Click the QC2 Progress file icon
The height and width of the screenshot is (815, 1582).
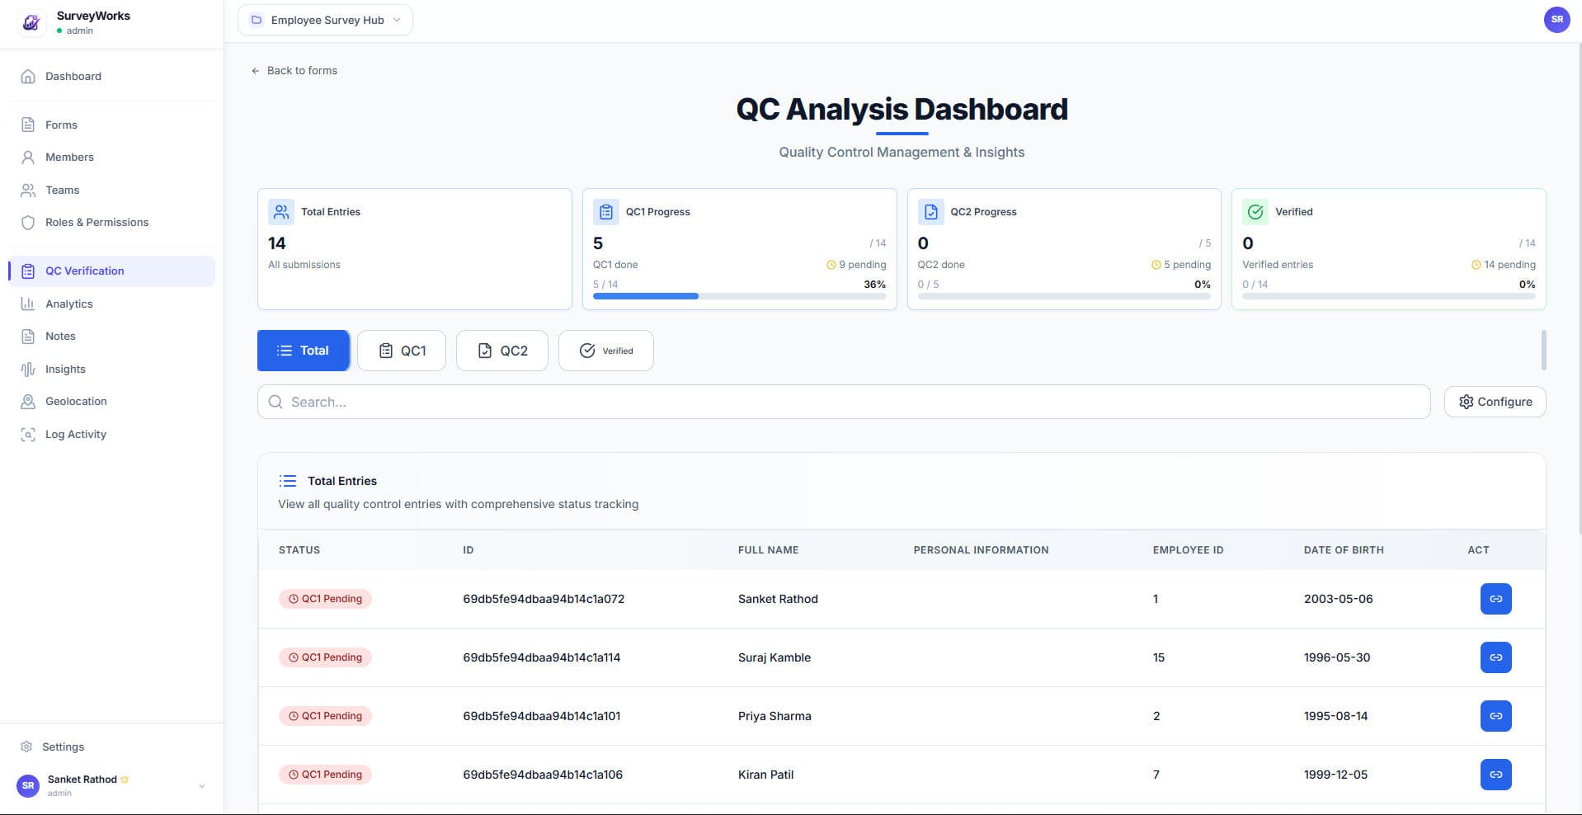click(931, 212)
